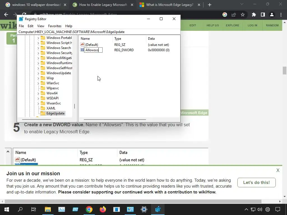Open the Chrome extensions puzzle icon
Image resolution: width=287 pixels, height=215 pixels.
click(254, 15)
